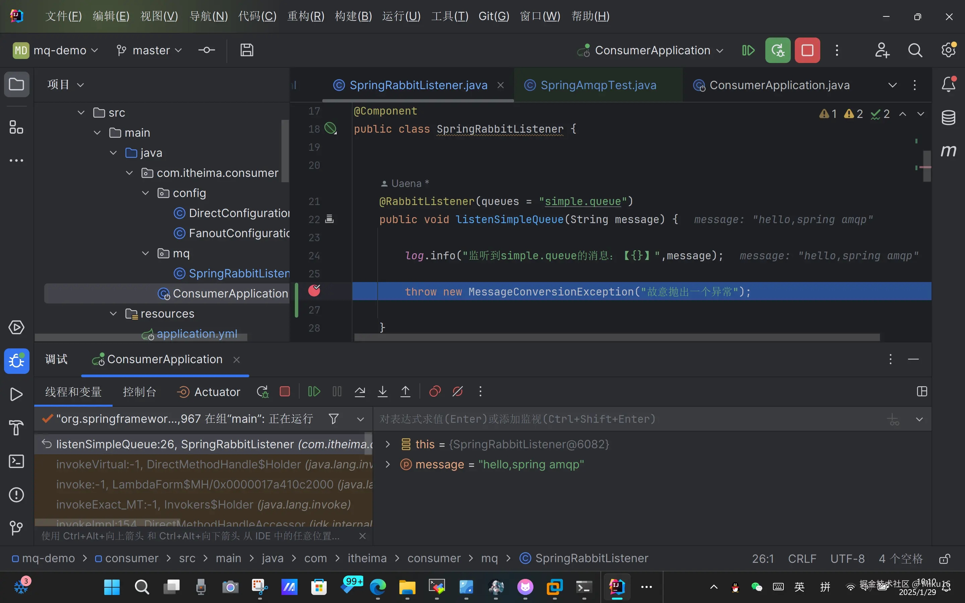Open the Maven tool window

tap(948, 151)
